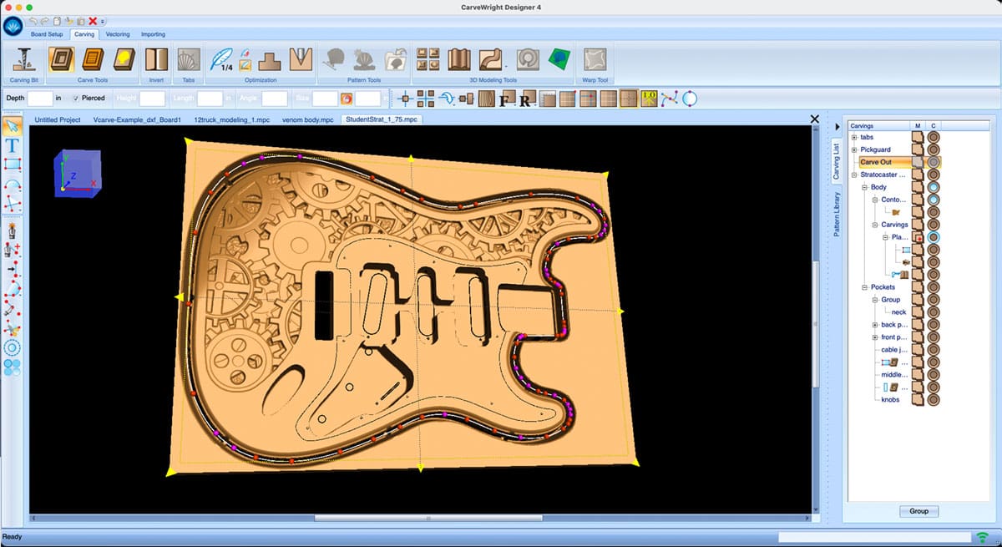Screen dimensions: 1002x547
Task: Open the venom body.mpc document tab
Action: coord(307,119)
